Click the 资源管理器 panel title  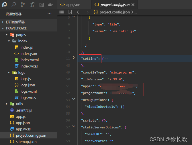point(13,14)
